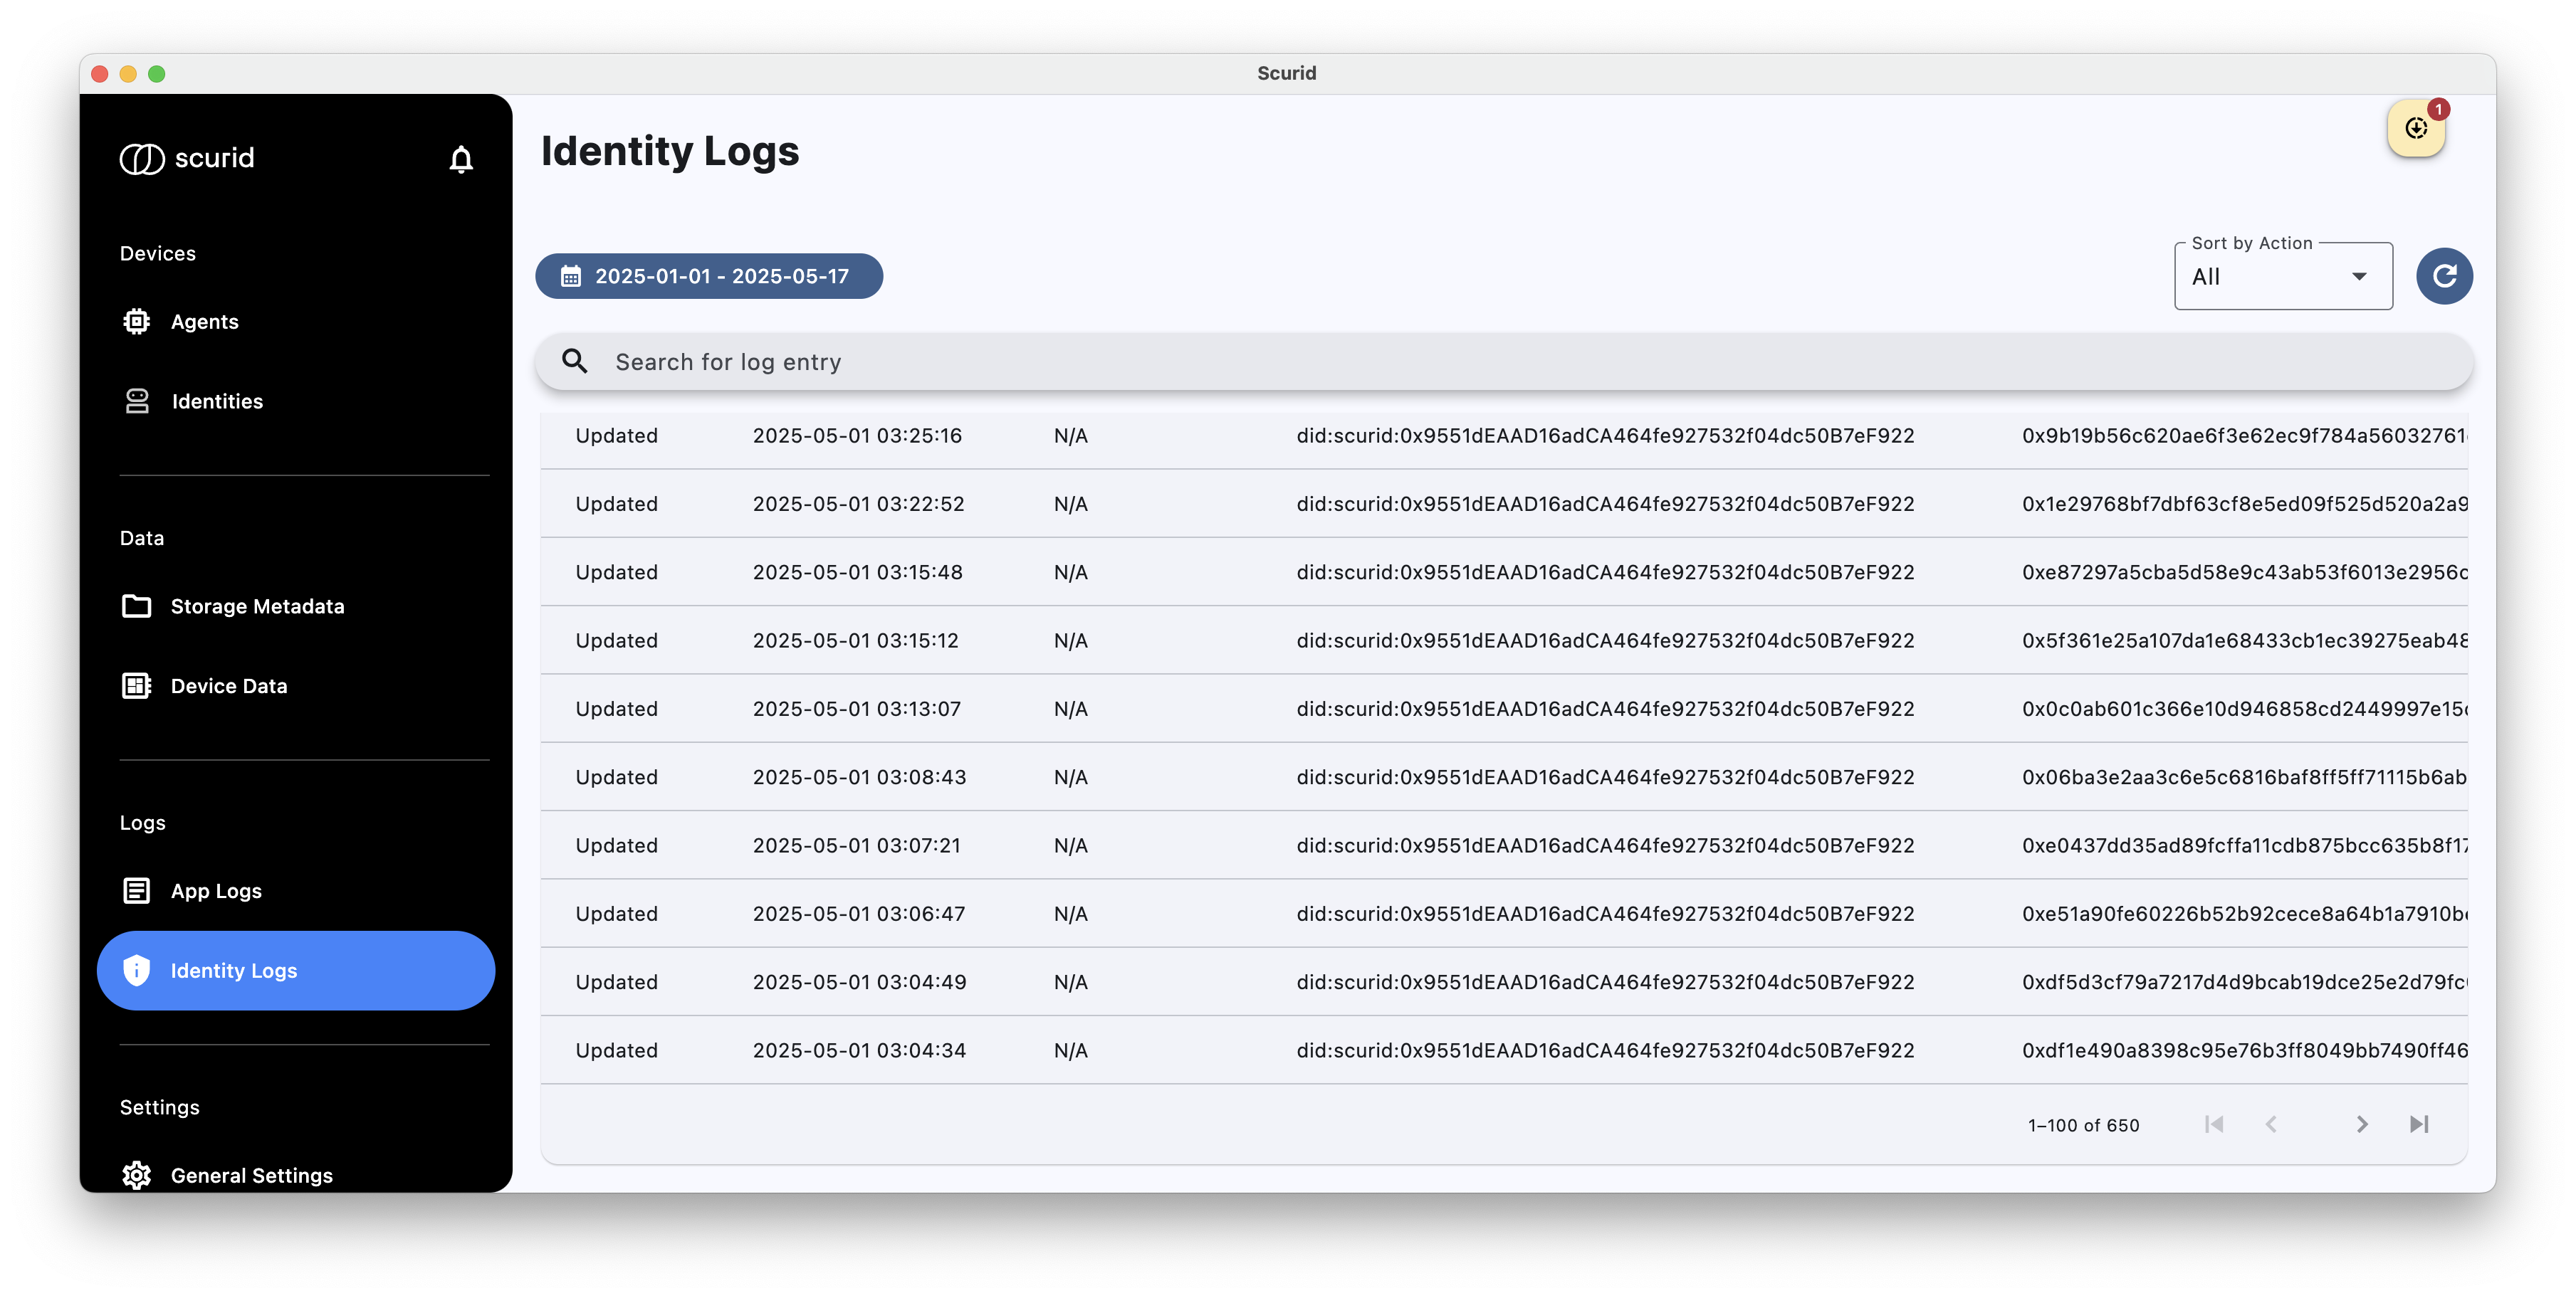
Task: Open the yellow update notification badge
Action: [2417, 129]
